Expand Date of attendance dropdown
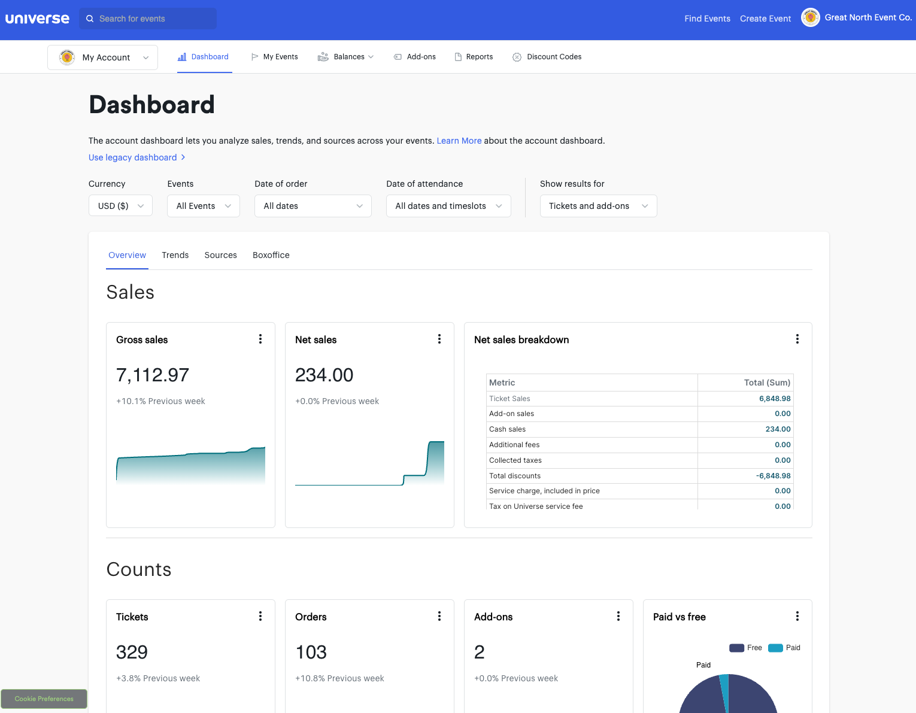The width and height of the screenshot is (916, 713). point(448,206)
